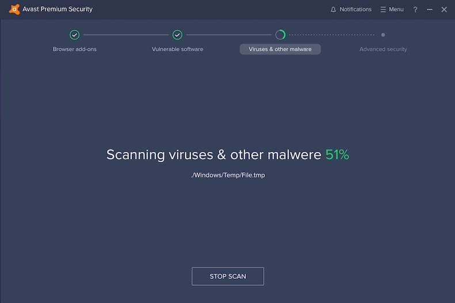Click the scanned file path text

[x=228, y=175]
